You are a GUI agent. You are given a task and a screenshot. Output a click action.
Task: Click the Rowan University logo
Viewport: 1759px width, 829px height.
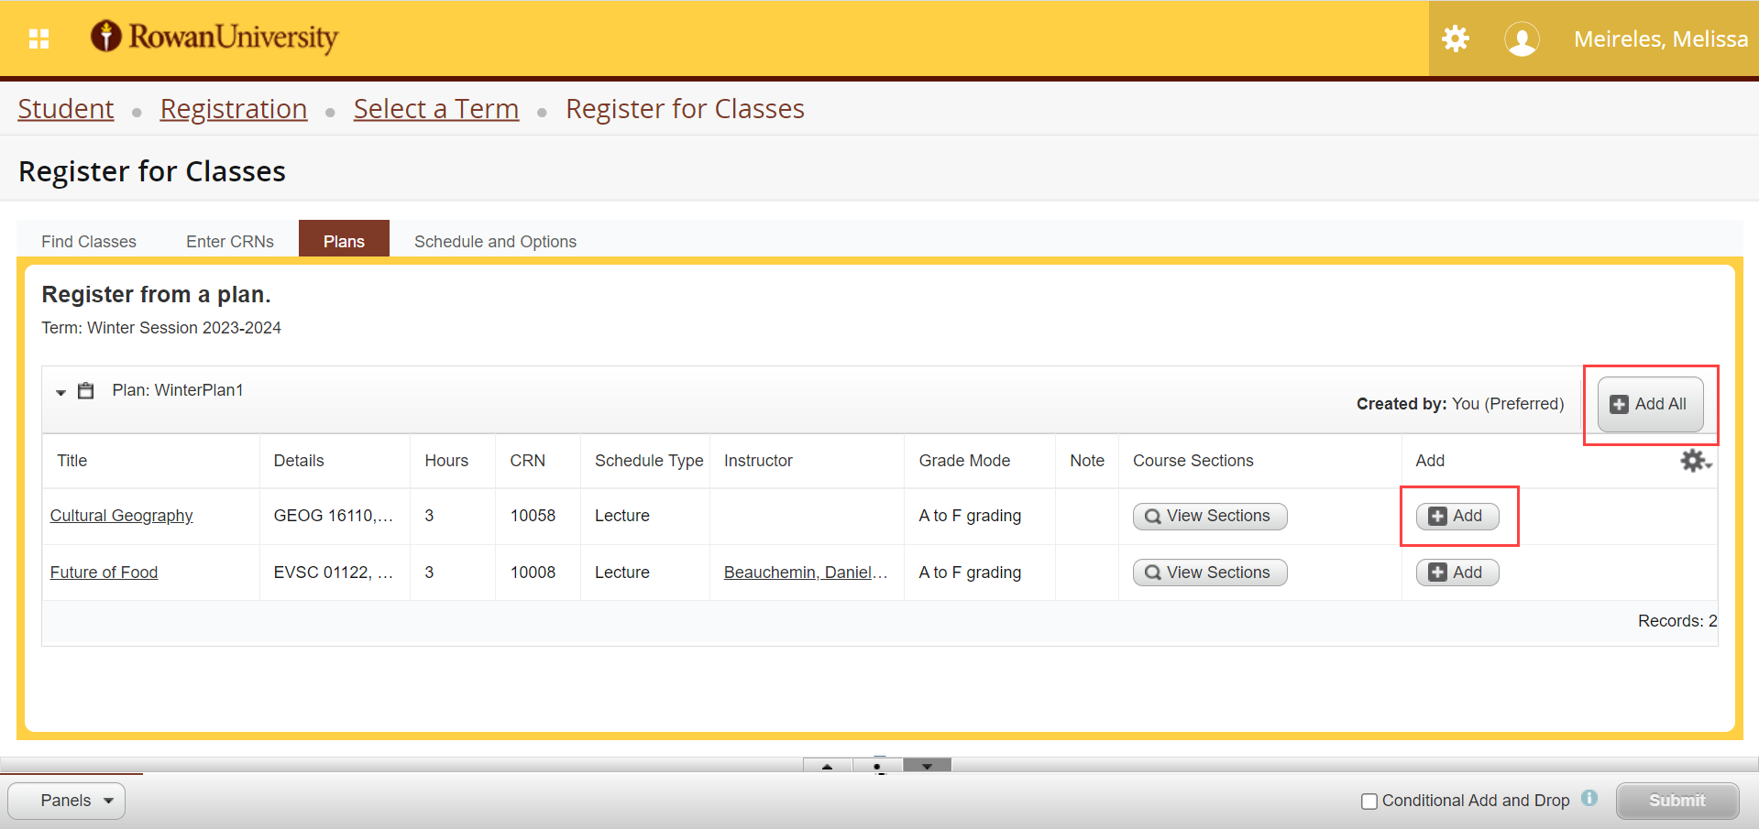tap(214, 37)
